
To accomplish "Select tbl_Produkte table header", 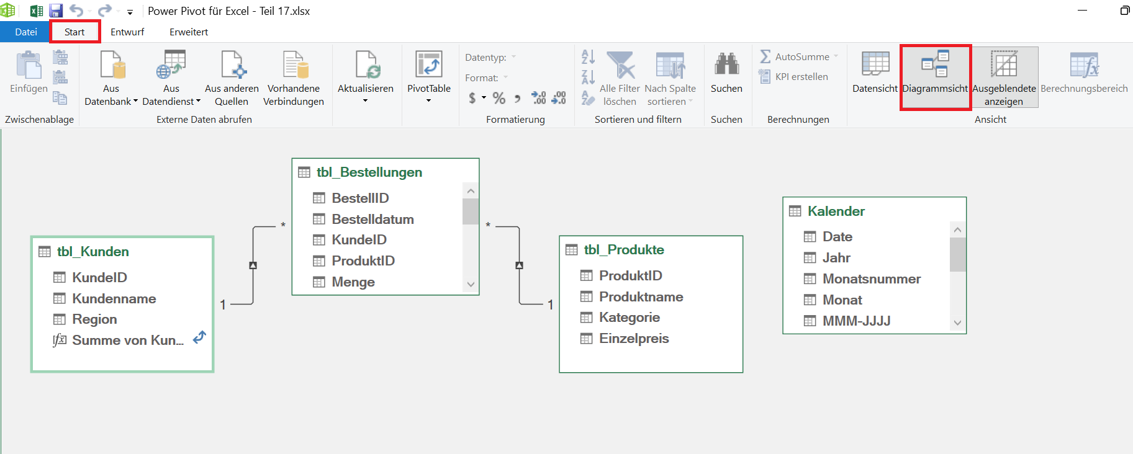I will tap(651, 249).
